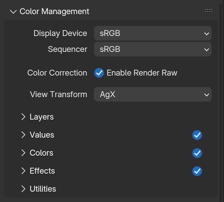Collapse the Color Management panel

[13, 12]
